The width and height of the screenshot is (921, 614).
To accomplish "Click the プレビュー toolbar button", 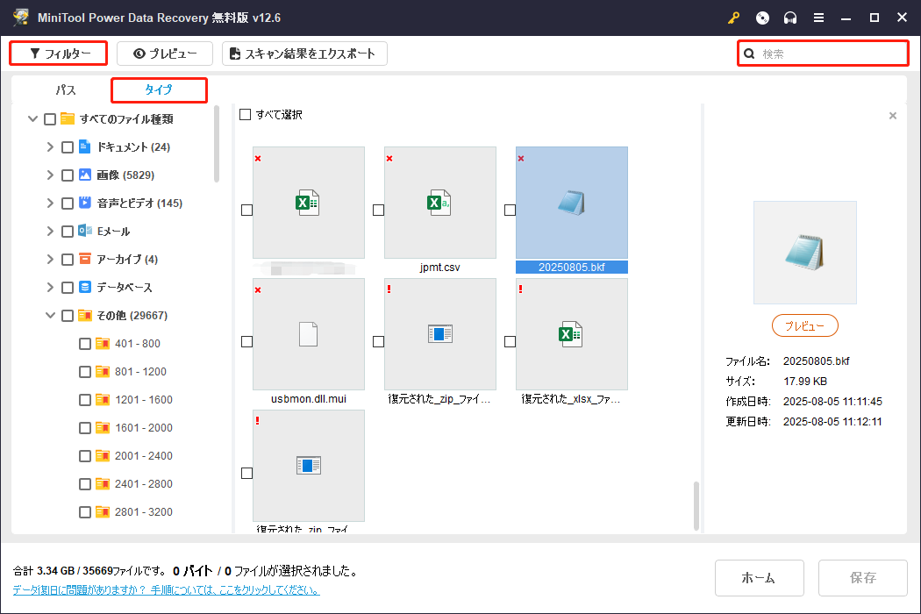I will [165, 54].
